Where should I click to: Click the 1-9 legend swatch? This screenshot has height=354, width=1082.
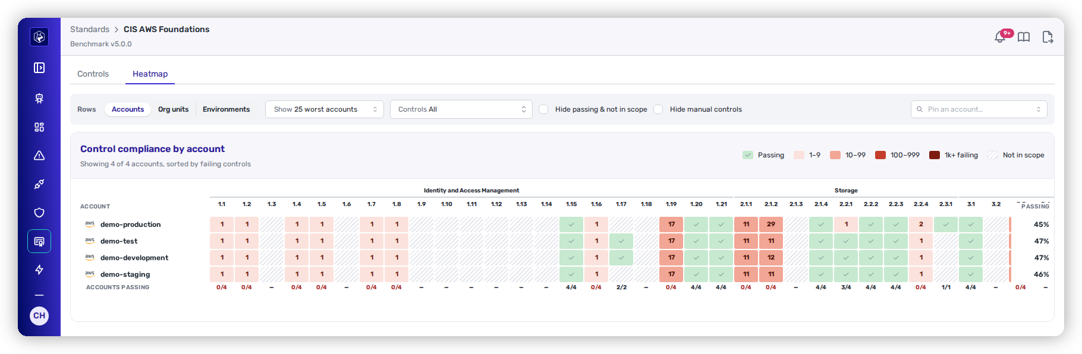tap(799, 155)
